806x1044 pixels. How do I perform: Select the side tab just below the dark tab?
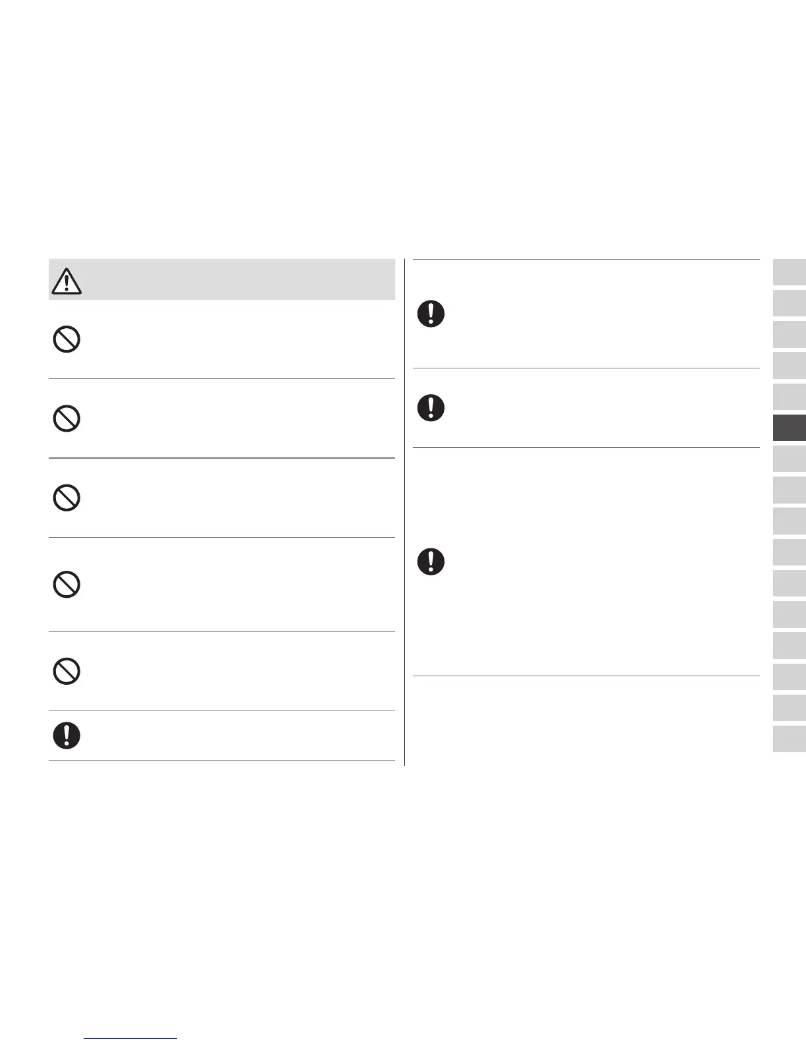790,459
